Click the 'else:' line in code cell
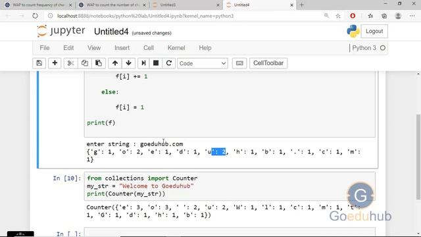The height and width of the screenshot is (237, 421). click(110, 92)
